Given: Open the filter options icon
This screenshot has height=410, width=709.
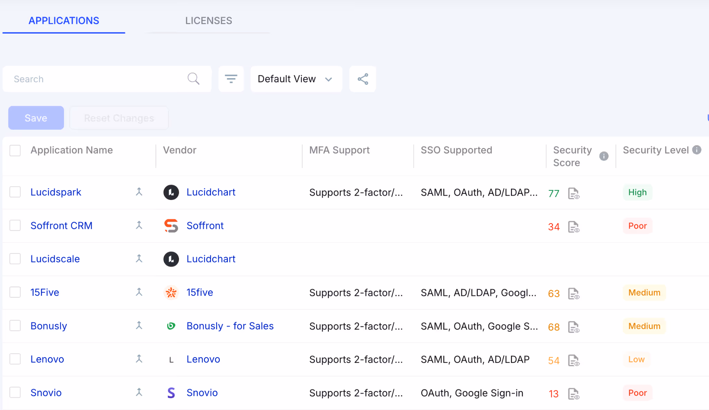Looking at the screenshot, I should coord(231,79).
